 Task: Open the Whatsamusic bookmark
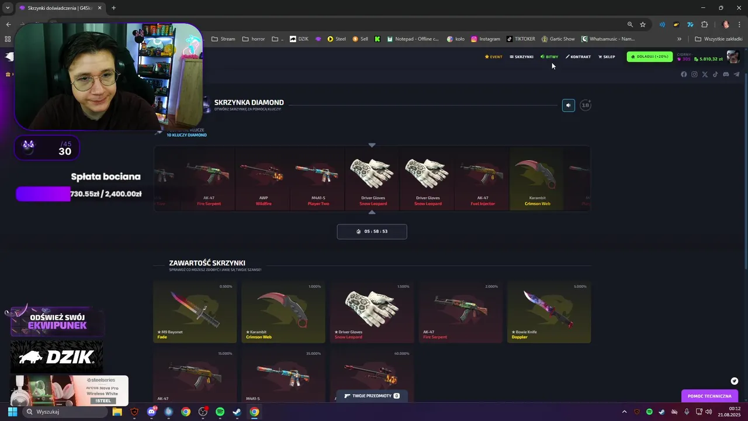pos(608,39)
